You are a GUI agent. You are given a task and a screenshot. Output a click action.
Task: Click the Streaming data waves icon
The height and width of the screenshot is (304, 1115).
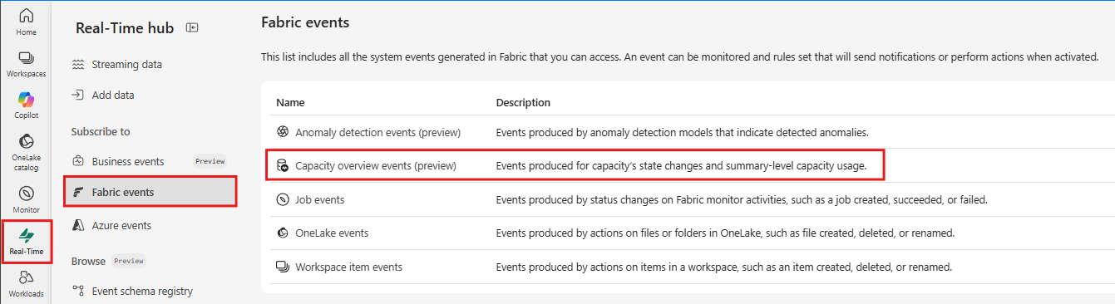[78, 64]
